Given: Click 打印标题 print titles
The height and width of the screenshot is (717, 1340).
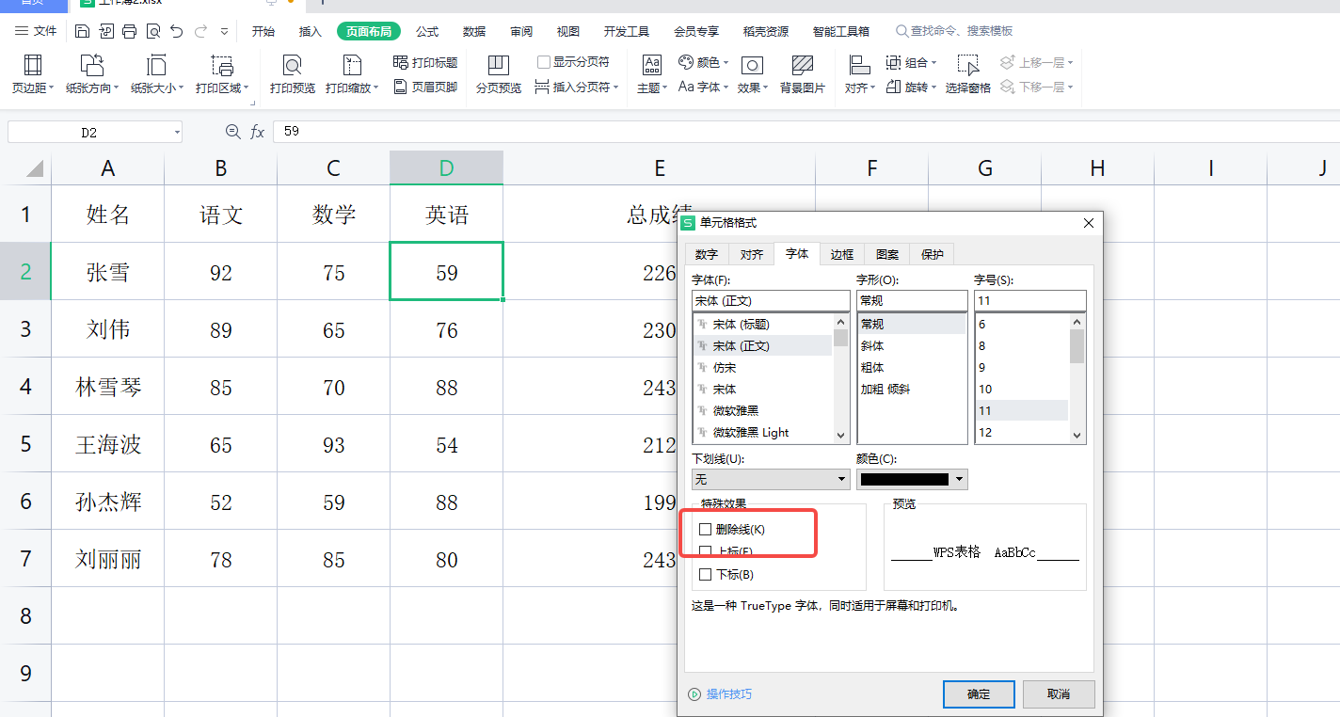Looking at the screenshot, I should (x=425, y=62).
